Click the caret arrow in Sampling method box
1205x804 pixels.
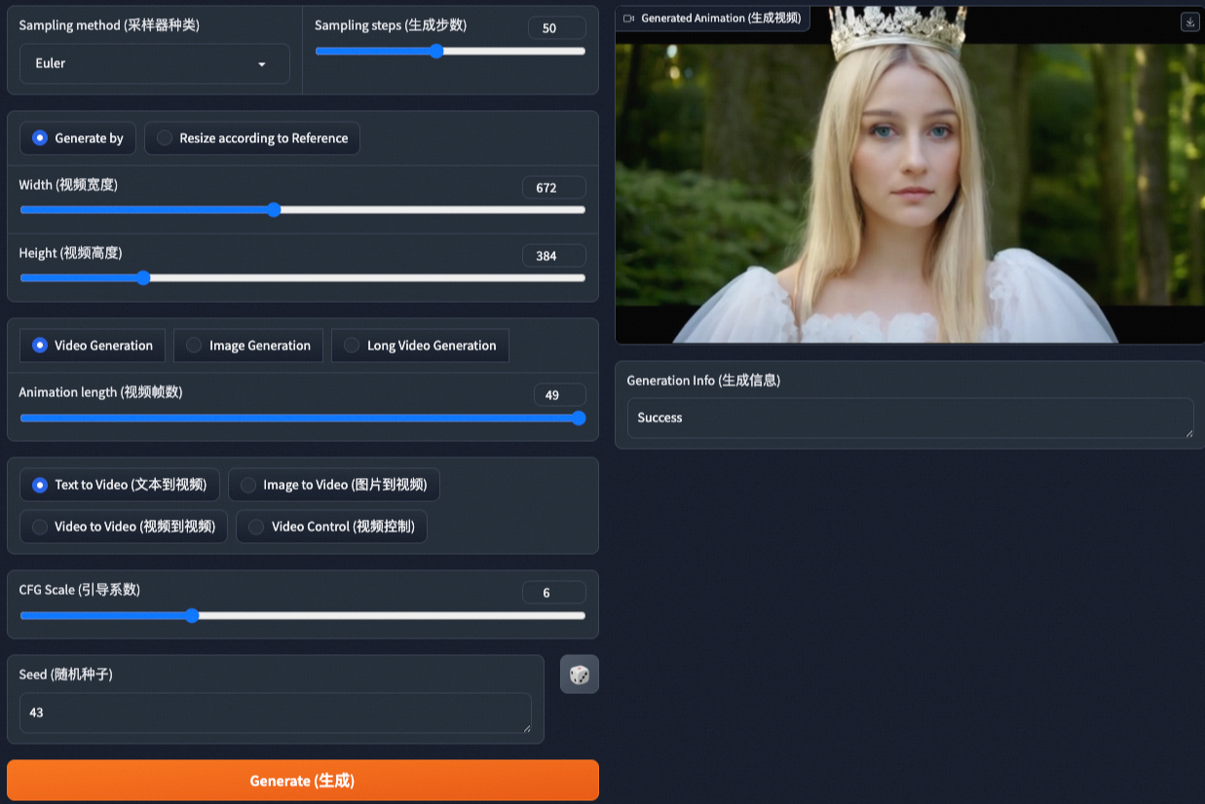tap(261, 64)
